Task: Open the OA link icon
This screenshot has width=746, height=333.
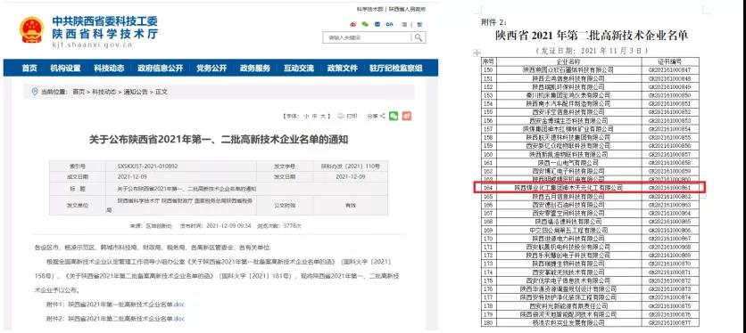Action: 390,24
